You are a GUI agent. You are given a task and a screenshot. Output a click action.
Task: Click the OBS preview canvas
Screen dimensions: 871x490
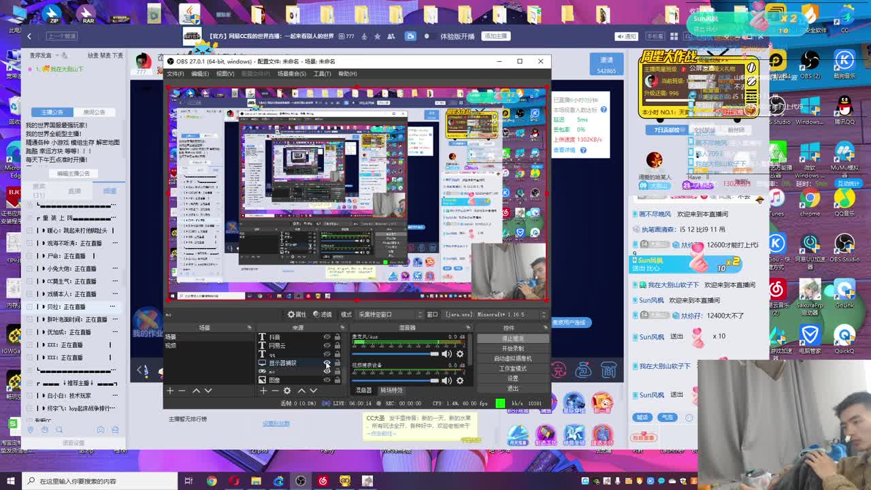pos(357,194)
